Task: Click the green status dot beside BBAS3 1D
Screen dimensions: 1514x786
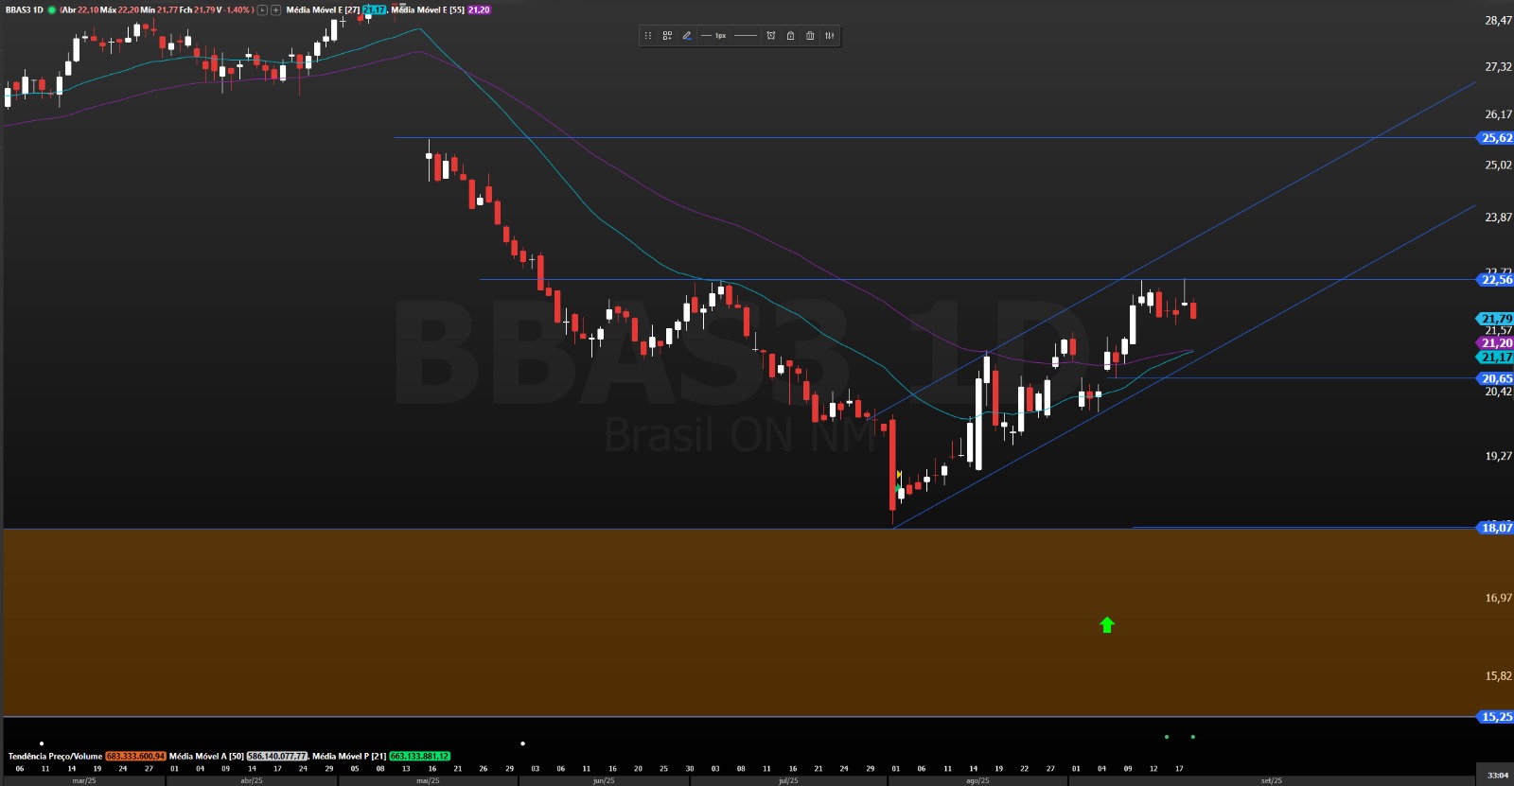Action: (52, 10)
